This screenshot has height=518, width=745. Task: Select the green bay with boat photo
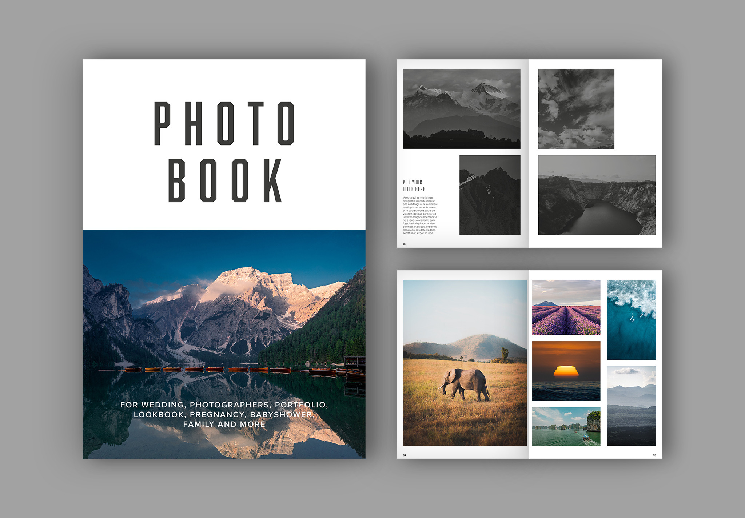click(x=566, y=426)
